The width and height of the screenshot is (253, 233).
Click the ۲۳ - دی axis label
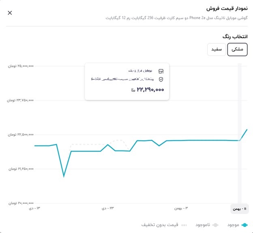107,208
